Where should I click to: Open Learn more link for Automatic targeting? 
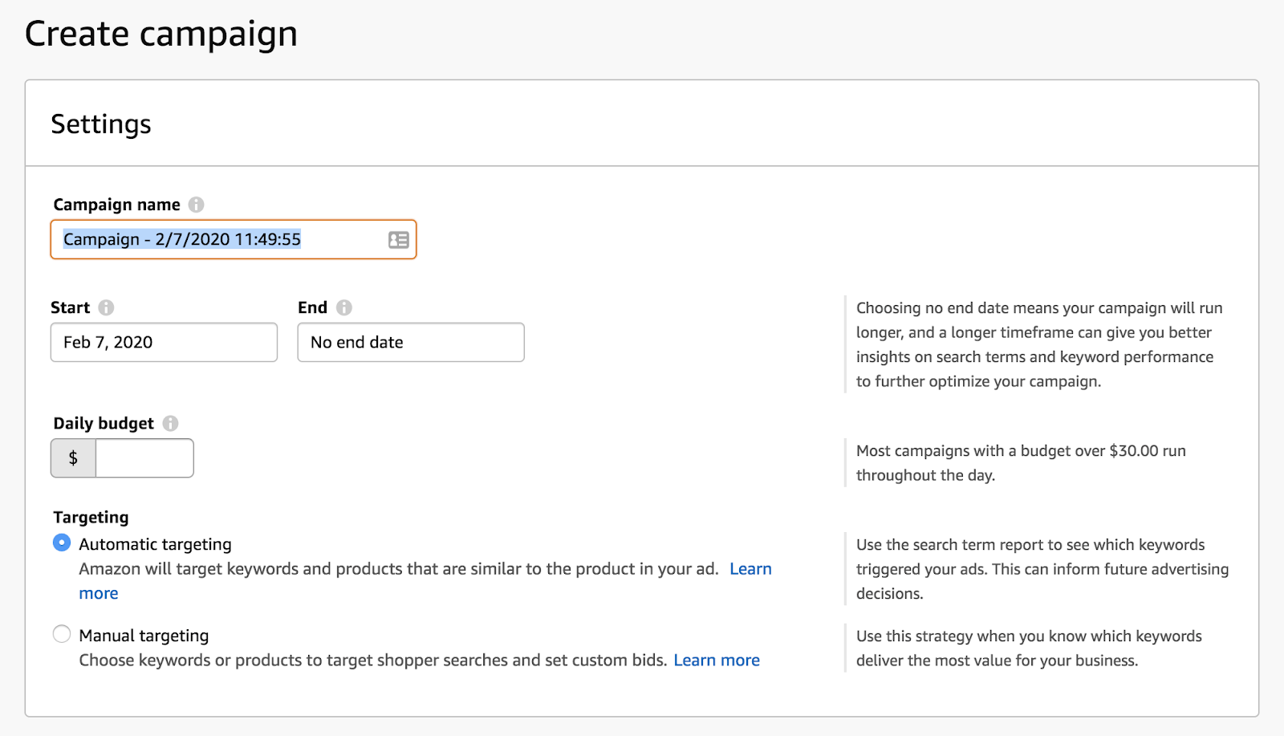[x=750, y=569]
